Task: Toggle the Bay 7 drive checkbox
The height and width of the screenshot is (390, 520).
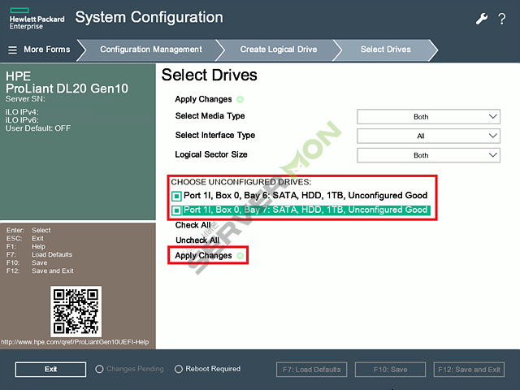Action: pos(176,210)
